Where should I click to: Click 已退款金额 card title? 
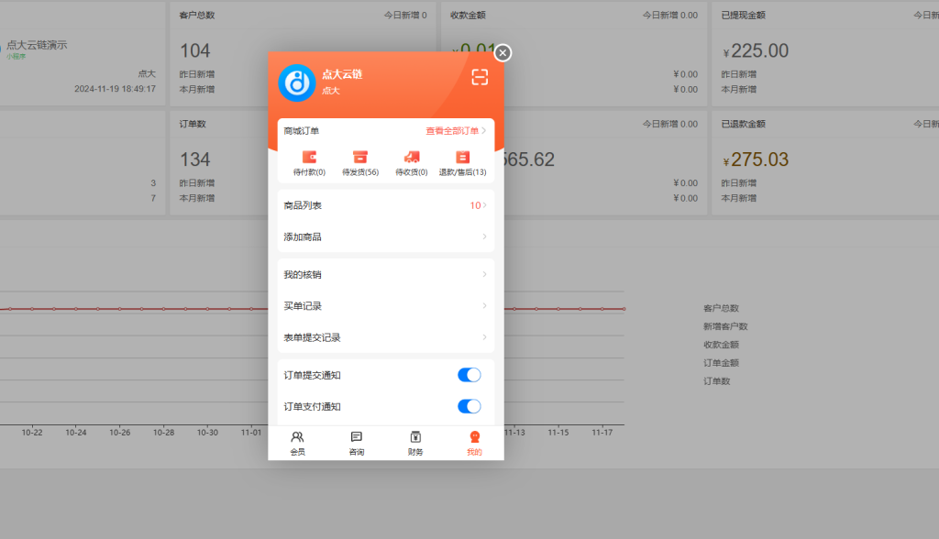click(x=743, y=124)
